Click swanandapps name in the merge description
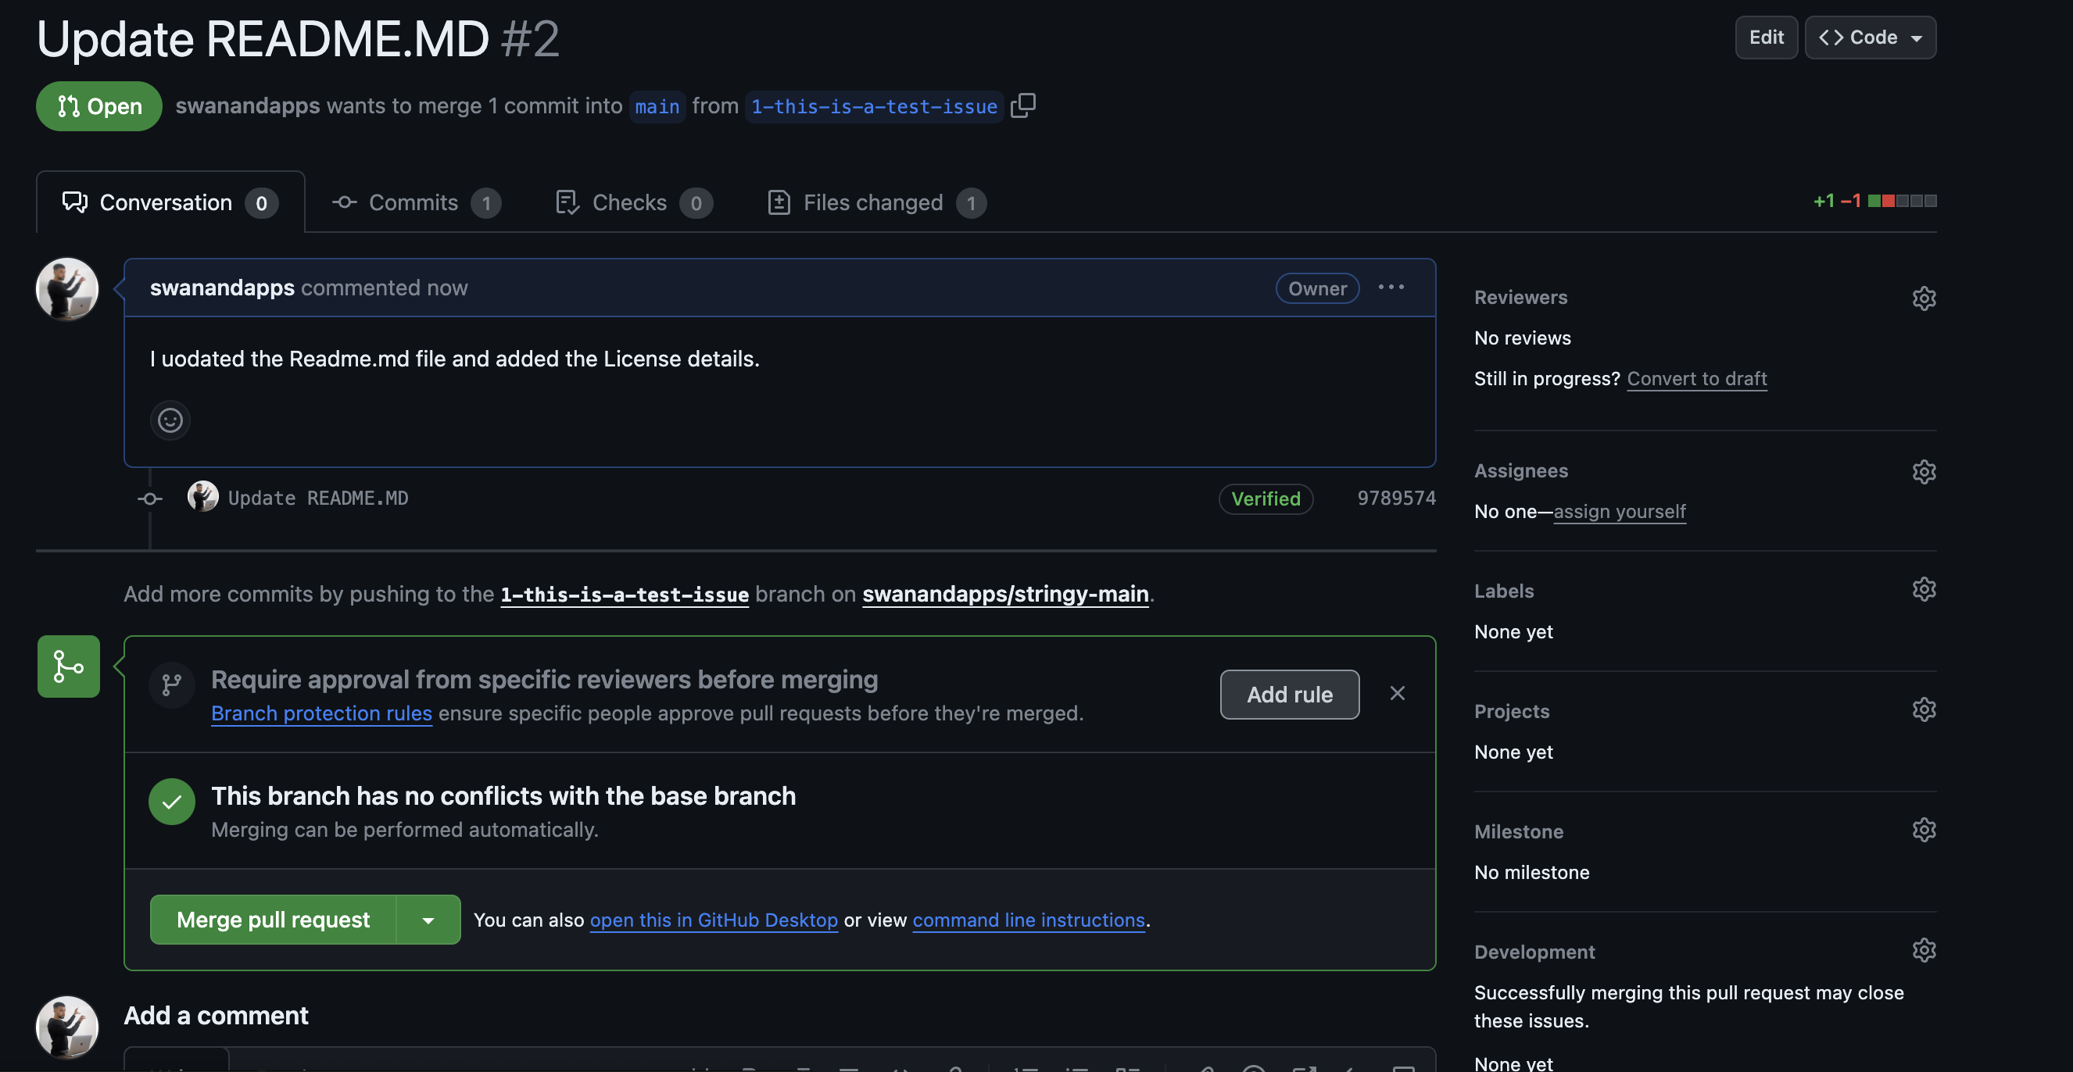The image size is (2073, 1072). [x=248, y=106]
